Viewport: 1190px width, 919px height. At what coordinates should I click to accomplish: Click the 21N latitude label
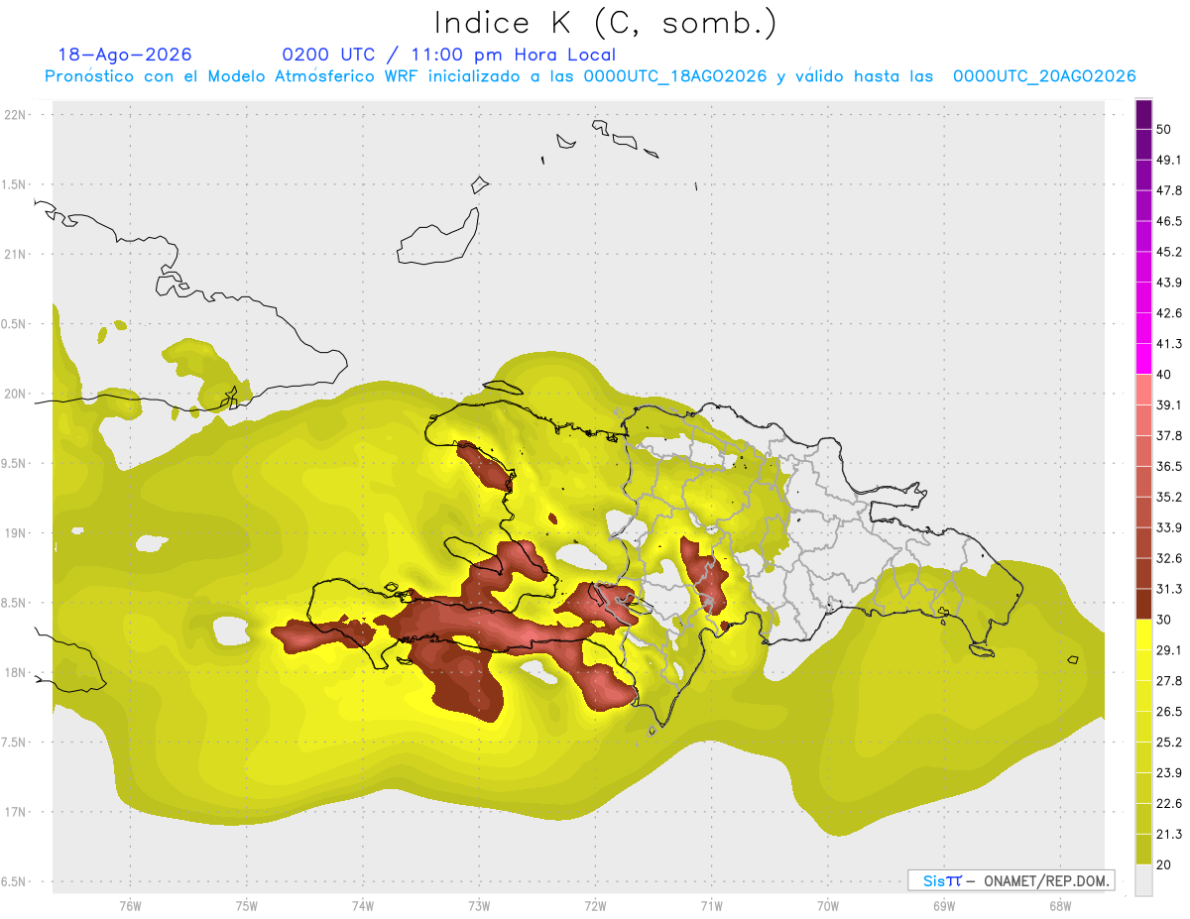click(16, 255)
